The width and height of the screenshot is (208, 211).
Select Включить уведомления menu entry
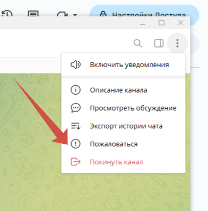click(123, 65)
